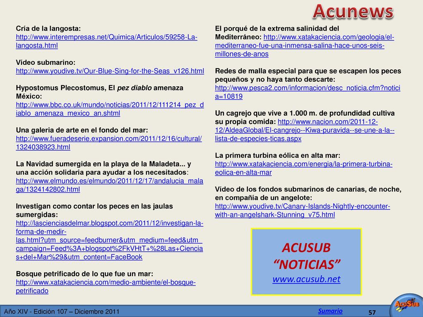Open the youdive.tv Canary-Islands angelshark link
The width and height of the screenshot is (423, 317).
coord(302,211)
